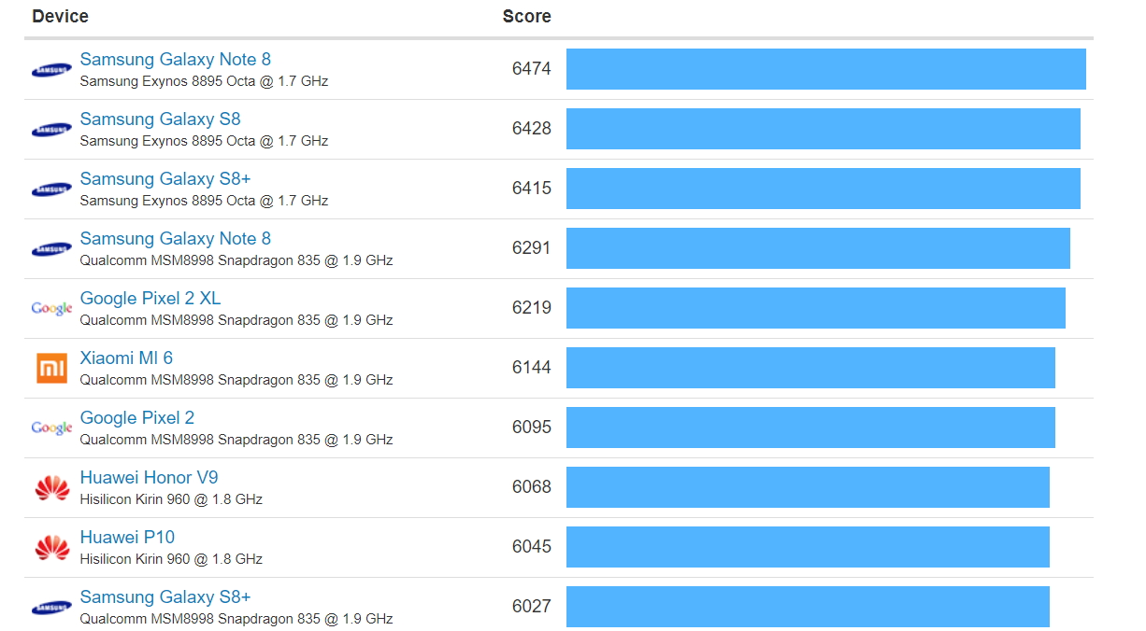Click Samsung logo beside Galaxy S8 row
This screenshot has height=631, width=1146.
click(x=51, y=130)
